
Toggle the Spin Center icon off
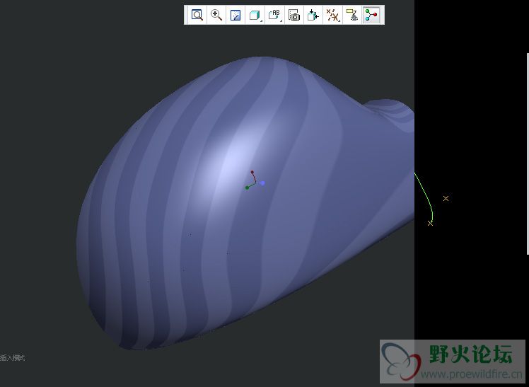pyautogui.click(x=371, y=15)
